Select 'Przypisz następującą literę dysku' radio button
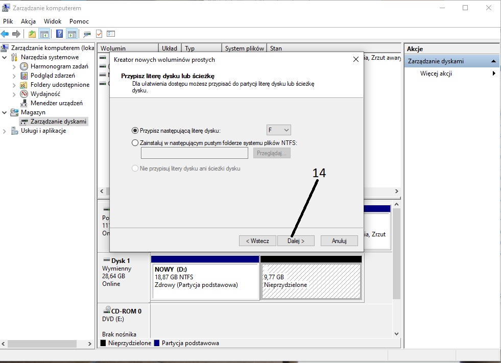Screen dimensions: 501x363 point(135,131)
